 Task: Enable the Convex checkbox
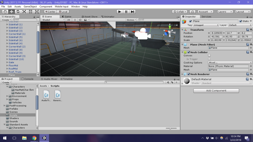[209, 56]
